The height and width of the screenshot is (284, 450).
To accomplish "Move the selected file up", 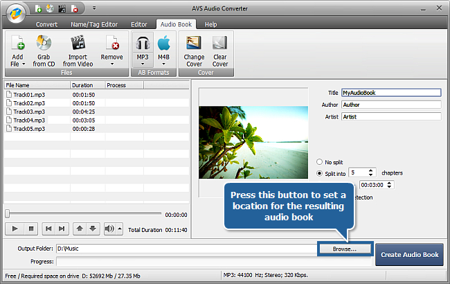I will pos(80,229).
